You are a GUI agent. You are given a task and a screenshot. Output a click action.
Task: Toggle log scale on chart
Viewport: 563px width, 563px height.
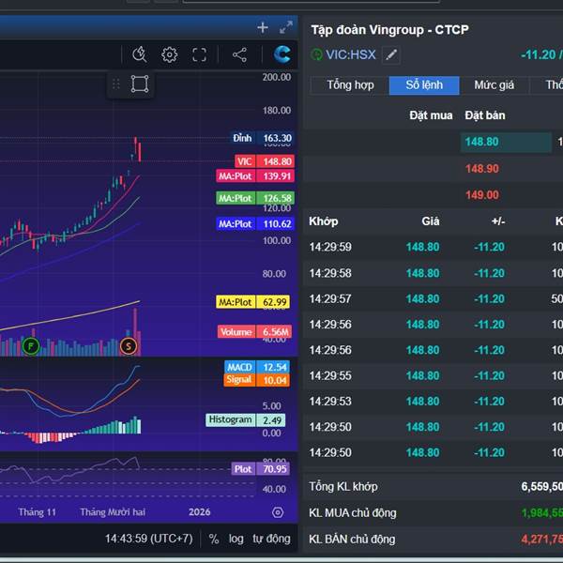pyautogui.click(x=236, y=539)
